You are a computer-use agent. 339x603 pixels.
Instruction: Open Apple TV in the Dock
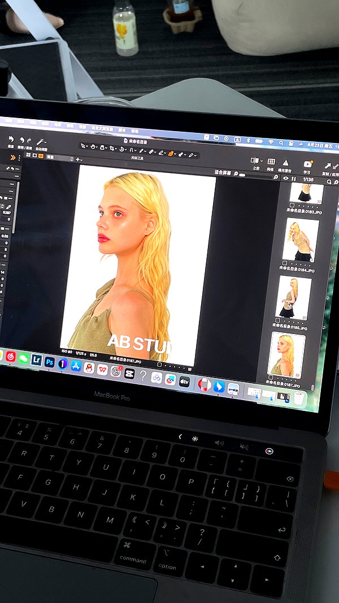pos(185,381)
